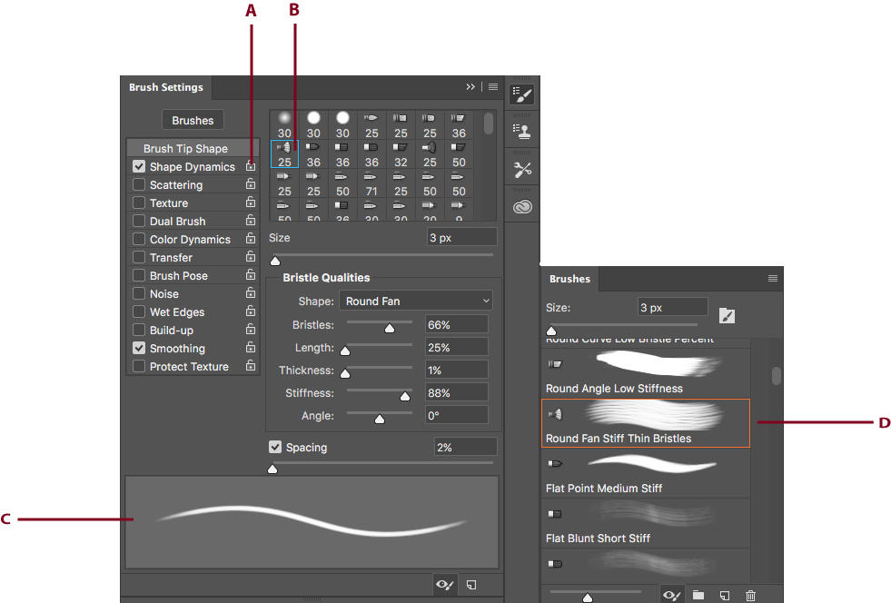Open the Shape dropdown showing Round Fan
This screenshot has width=891, height=603.
coord(415,300)
